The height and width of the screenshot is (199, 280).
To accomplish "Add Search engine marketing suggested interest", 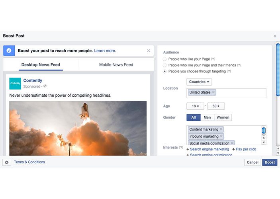I will 208,149.
